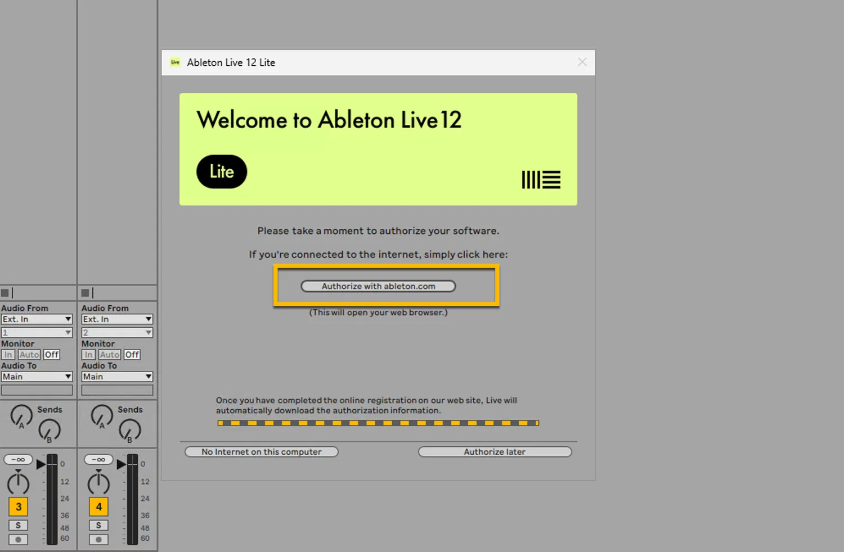The image size is (844, 552).
Task: Set track 3 Monitor to Auto
Action: click(29, 355)
